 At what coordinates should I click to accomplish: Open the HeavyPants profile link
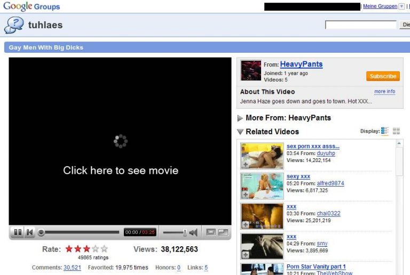(301, 64)
